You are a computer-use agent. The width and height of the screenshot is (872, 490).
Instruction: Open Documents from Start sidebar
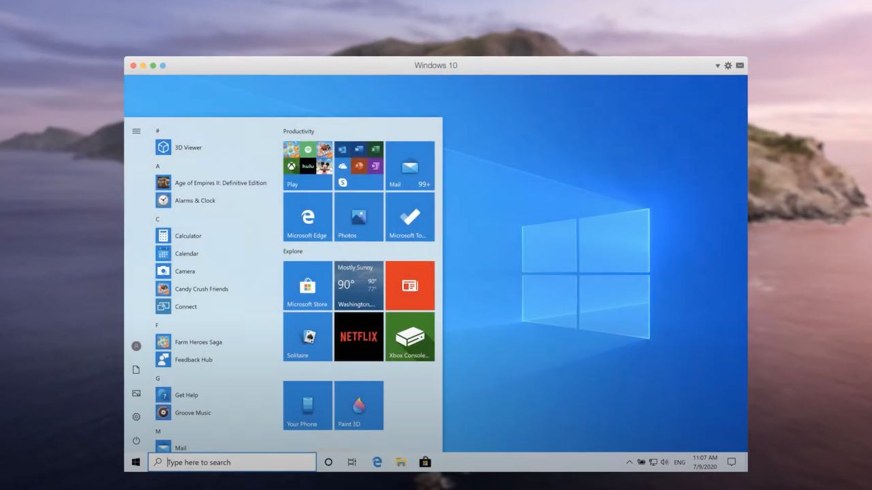tap(136, 370)
